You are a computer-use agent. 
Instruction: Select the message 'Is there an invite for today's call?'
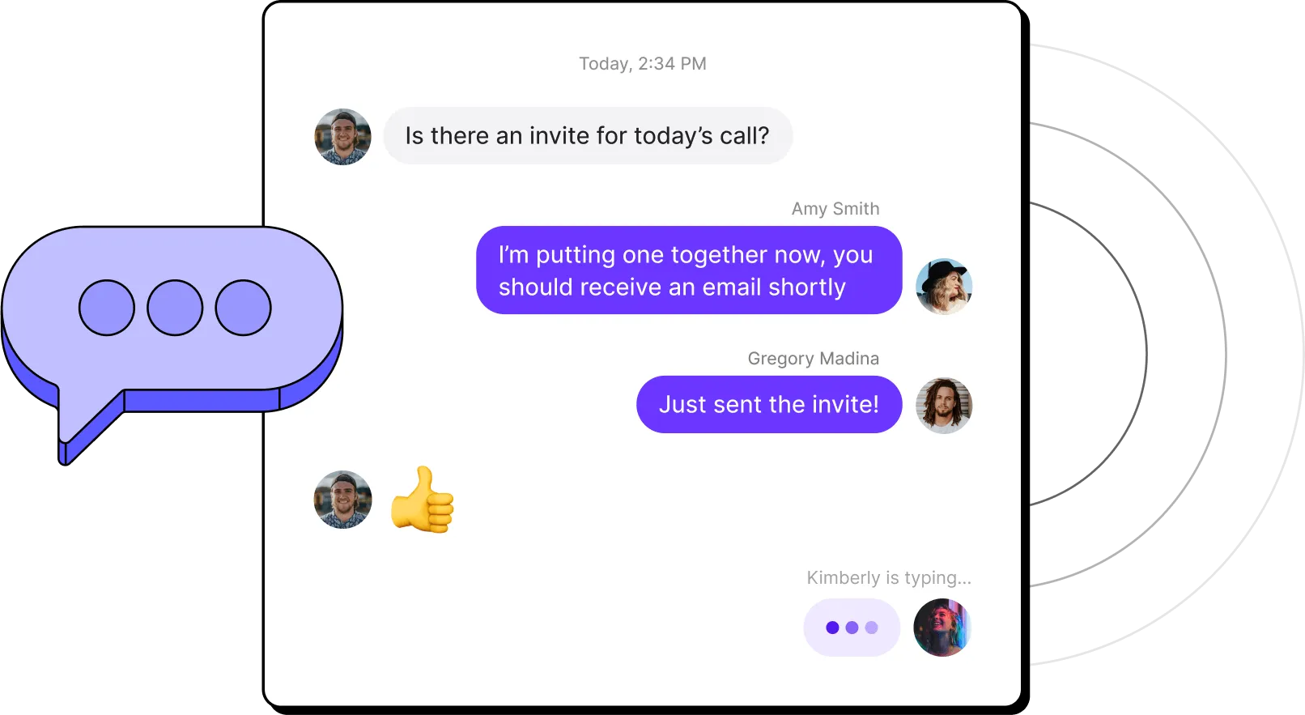coord(588,136)
